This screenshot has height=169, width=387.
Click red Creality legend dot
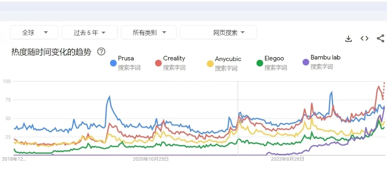pyautogui.click(x=158, y=63)
